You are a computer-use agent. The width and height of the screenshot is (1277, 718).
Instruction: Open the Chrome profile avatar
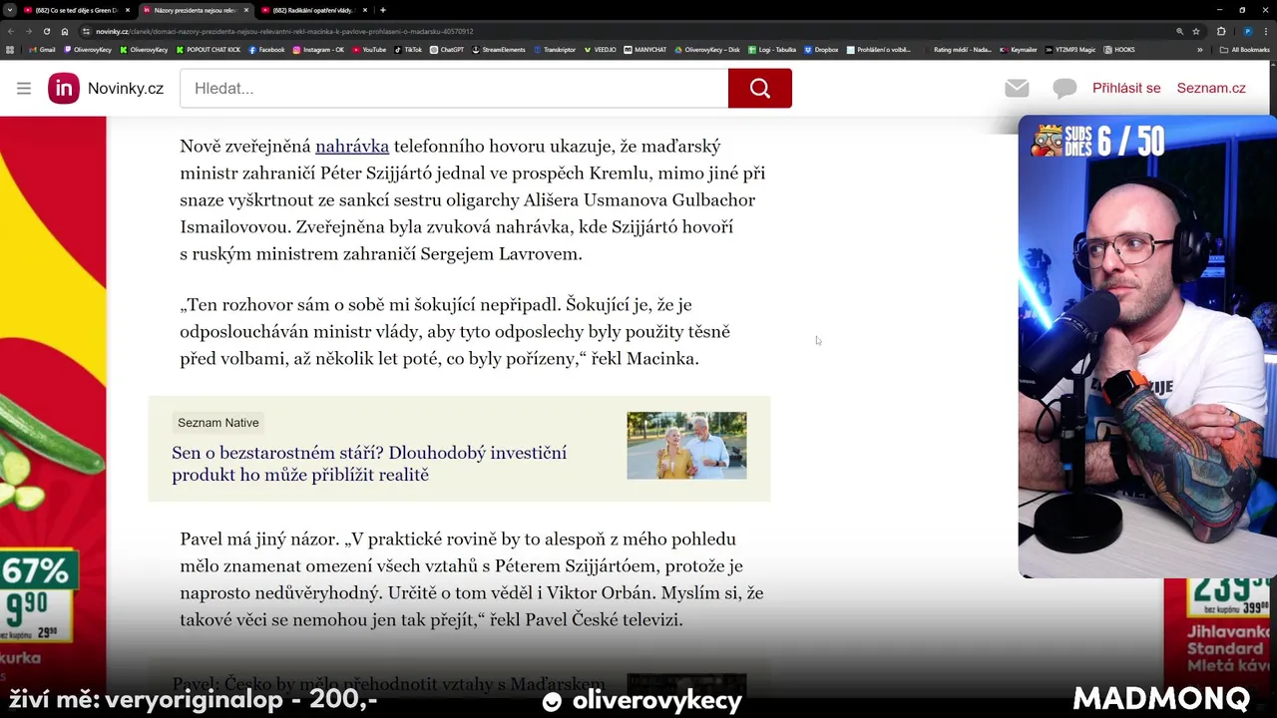tap(1248, 31)
